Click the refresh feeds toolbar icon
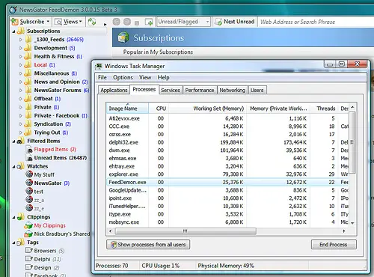Screen dimensions: 374x277 point(92,22)
